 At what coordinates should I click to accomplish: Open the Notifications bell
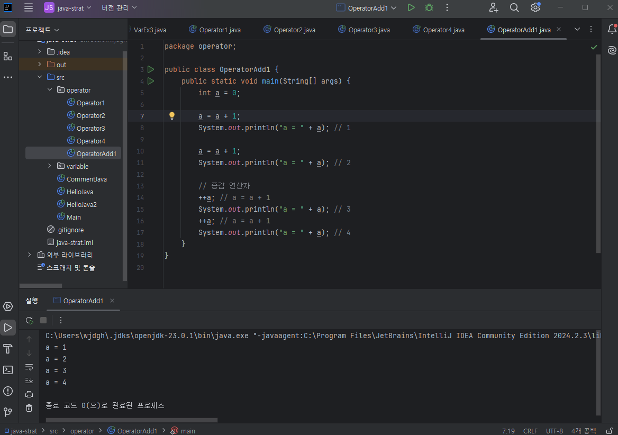tap(612, 29)
